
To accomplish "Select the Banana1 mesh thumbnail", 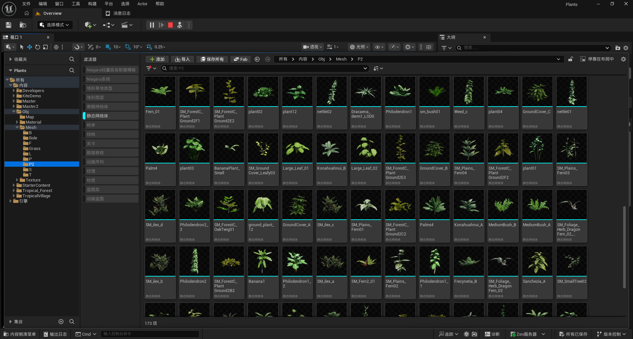I will 263,261.
